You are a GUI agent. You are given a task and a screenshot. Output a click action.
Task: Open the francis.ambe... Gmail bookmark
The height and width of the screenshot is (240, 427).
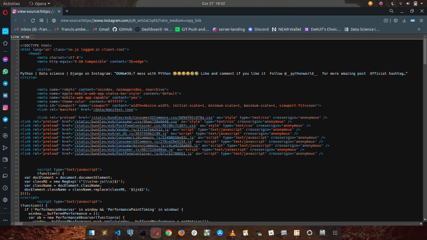point(72,29)
